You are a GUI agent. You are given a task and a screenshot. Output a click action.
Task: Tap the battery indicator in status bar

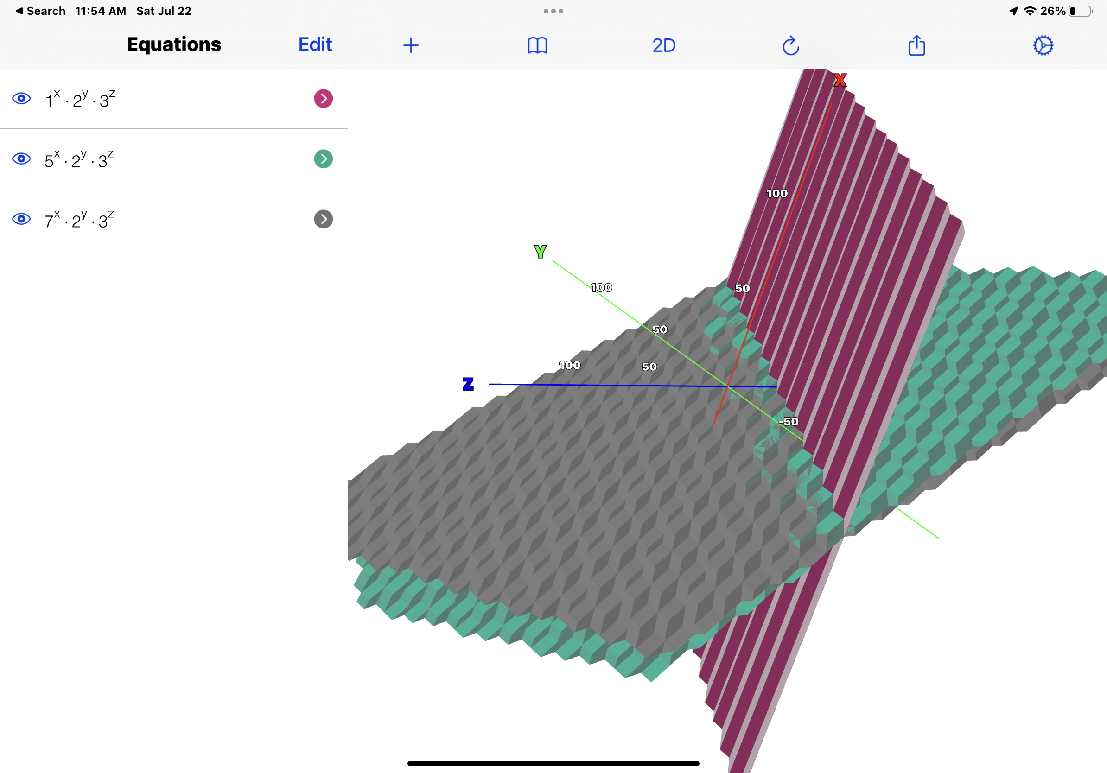point(1081,11)
